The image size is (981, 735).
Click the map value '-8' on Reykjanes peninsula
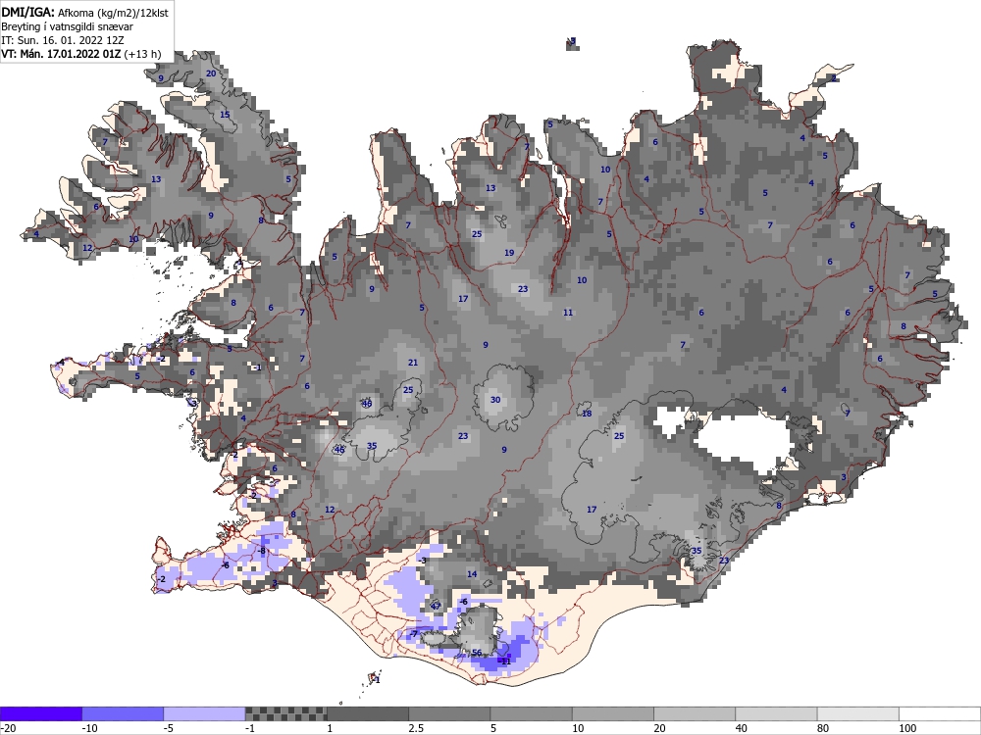coord(262,551)
